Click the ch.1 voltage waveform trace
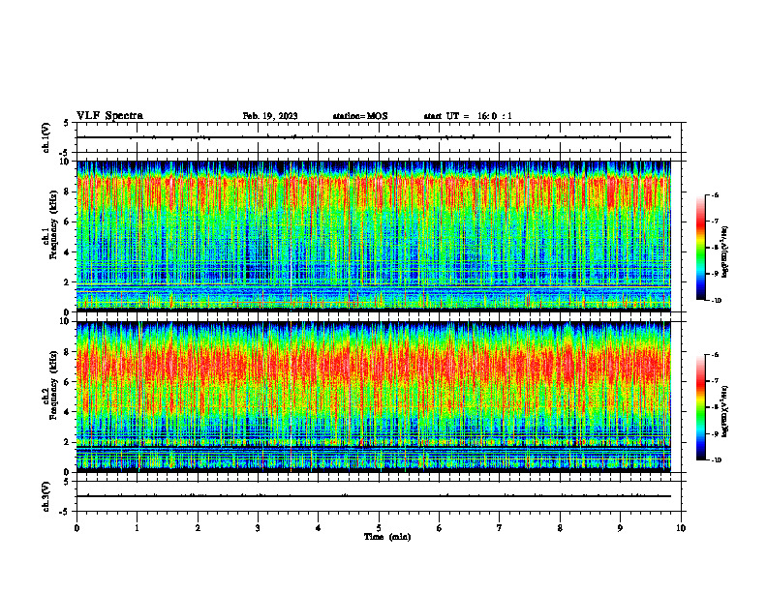Image resolution: width=767 pixels, height=592 pixels. click(373, 137)
